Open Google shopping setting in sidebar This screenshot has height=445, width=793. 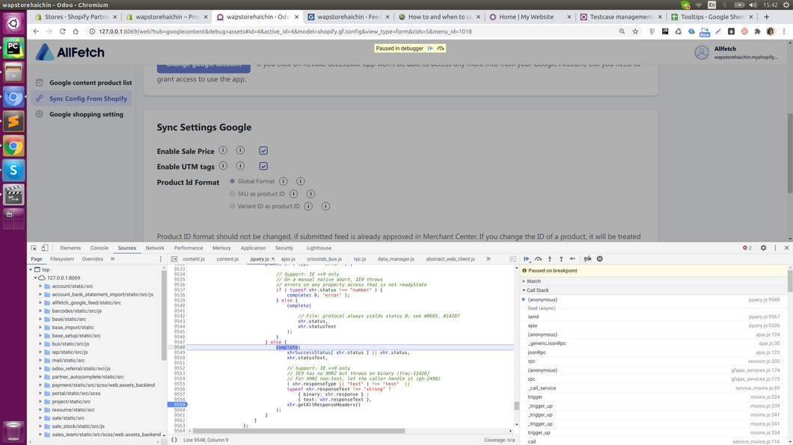86,114
